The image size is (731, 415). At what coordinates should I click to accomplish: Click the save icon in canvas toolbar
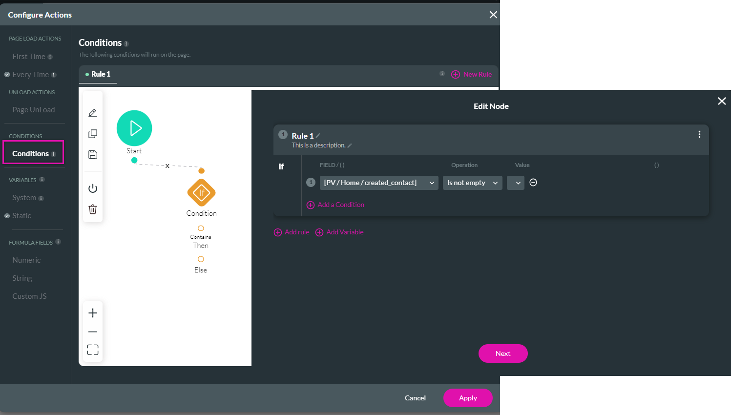[x=93, y=155]
